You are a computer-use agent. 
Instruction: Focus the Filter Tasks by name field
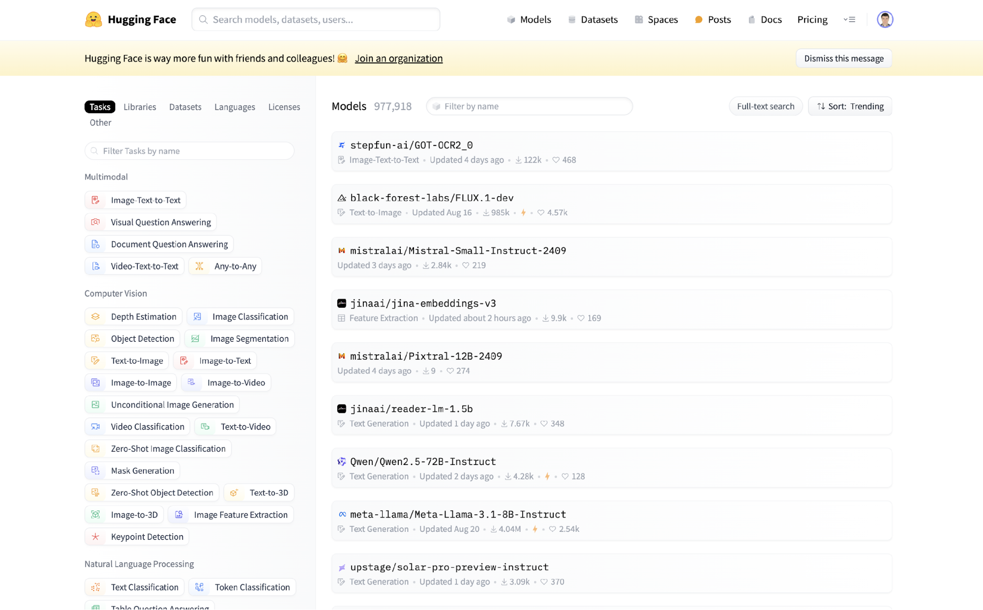tap(189, 151)
